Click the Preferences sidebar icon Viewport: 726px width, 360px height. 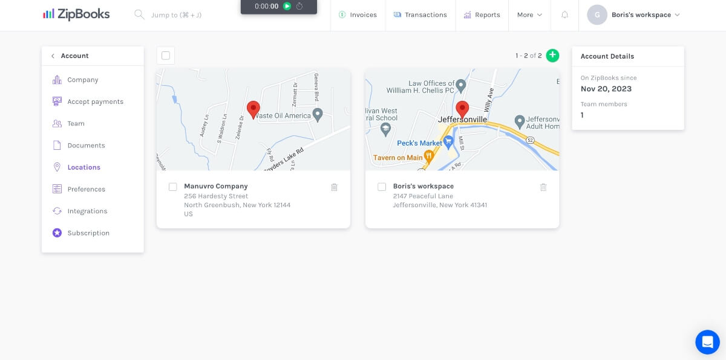57,189
